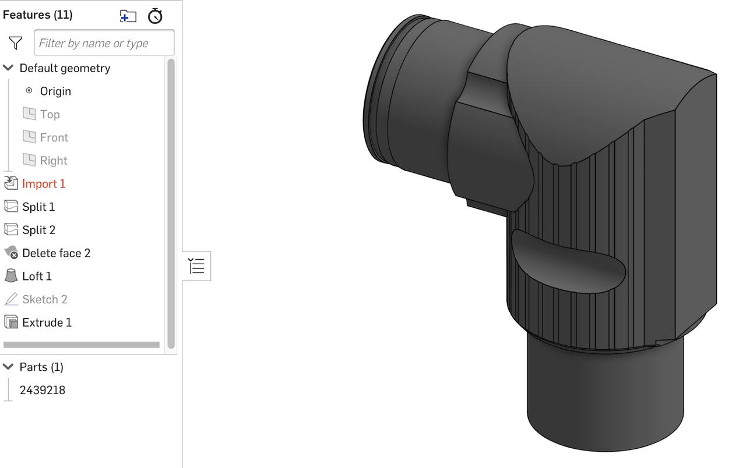Click the Delete face 2 feature icon
746x468 pixels.
click(x=11, y=253)
